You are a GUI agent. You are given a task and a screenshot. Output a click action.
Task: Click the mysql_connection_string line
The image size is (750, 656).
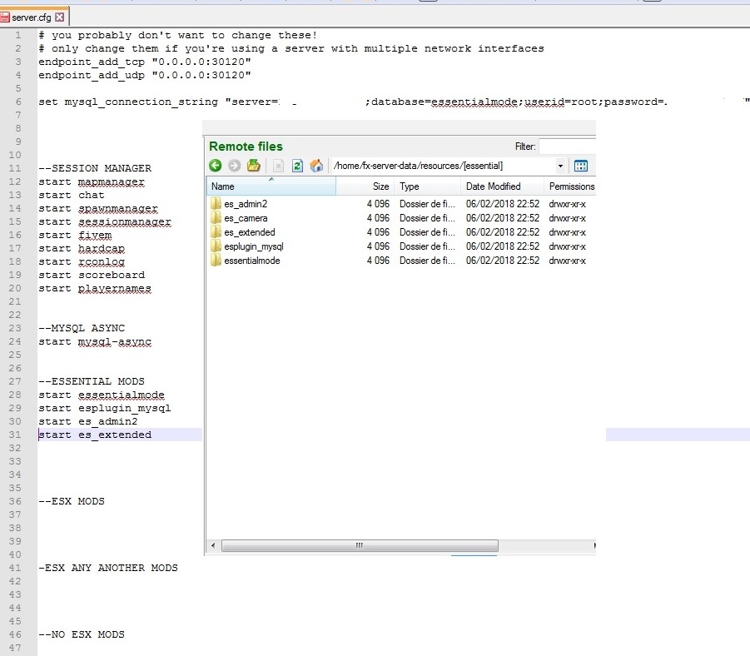pyautogui.click(x=394, y=102)
